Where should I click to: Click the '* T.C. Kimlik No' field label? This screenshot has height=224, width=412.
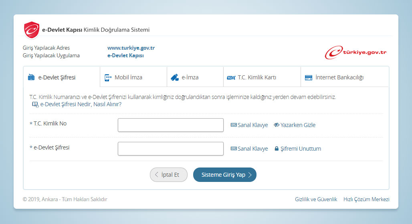[x=48, y=123]
